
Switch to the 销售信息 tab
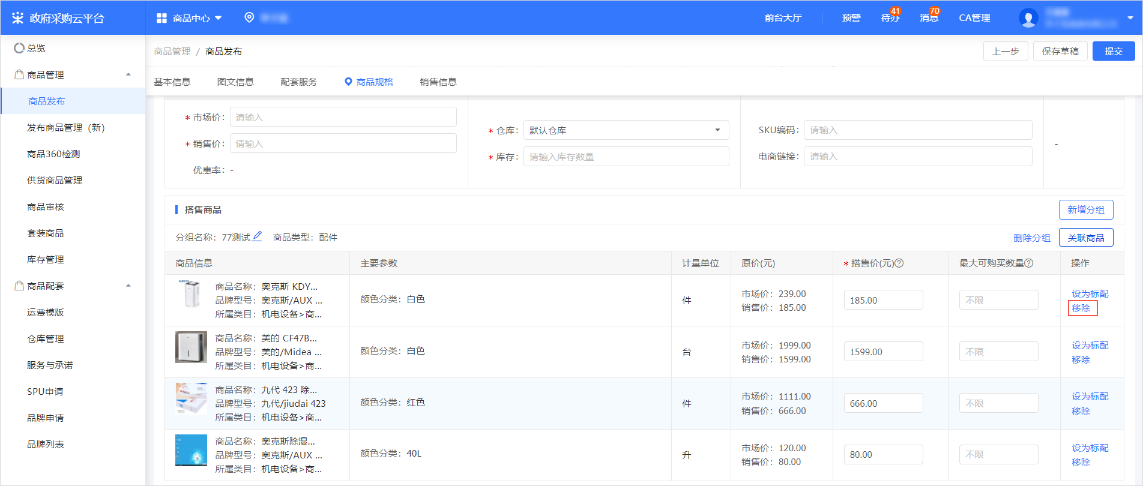coord(438,82)
